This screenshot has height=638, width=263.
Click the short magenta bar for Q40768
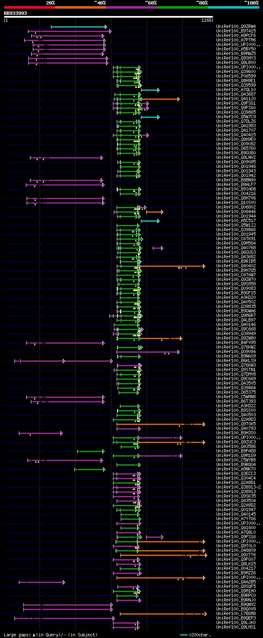pyautogui.click(x=158, y=248)
